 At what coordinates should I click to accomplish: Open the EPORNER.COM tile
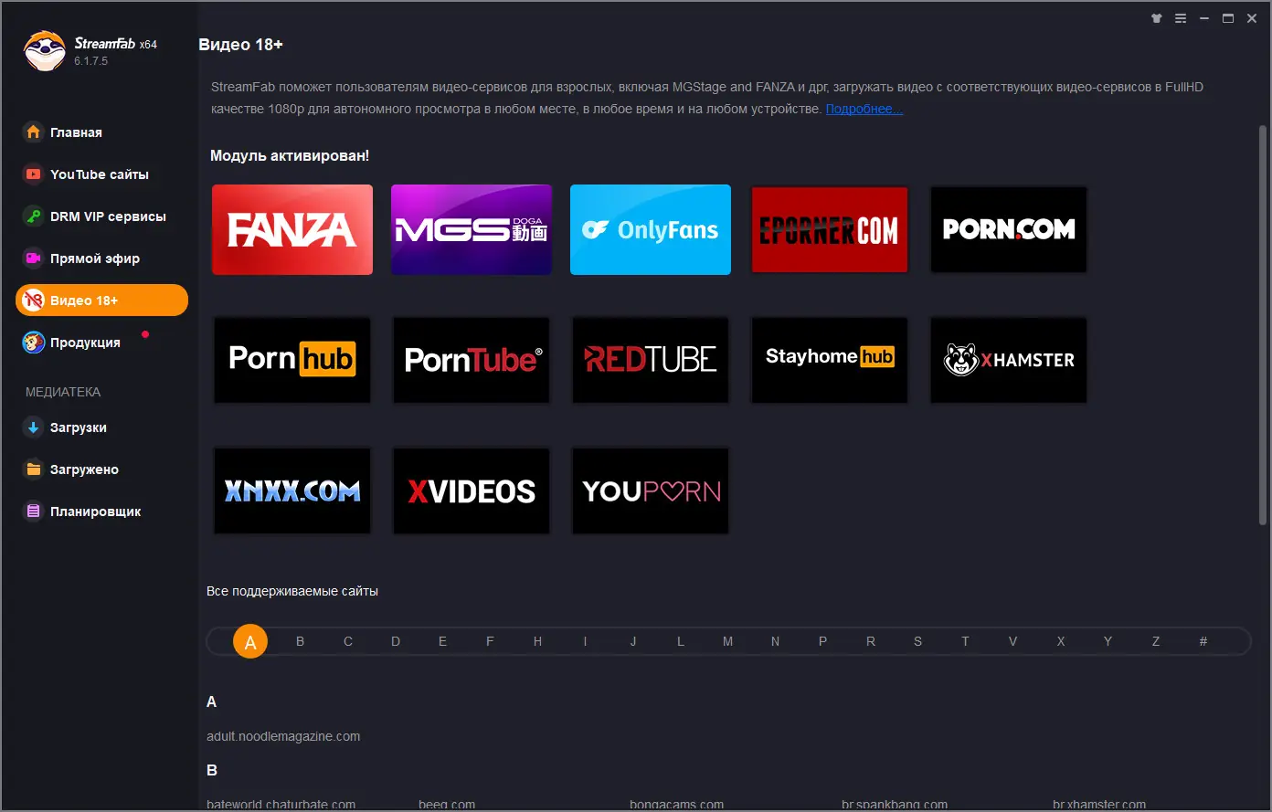[x=830, y=229]
